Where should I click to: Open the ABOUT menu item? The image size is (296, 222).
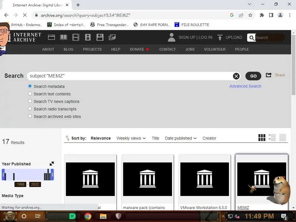pos(48,49)
